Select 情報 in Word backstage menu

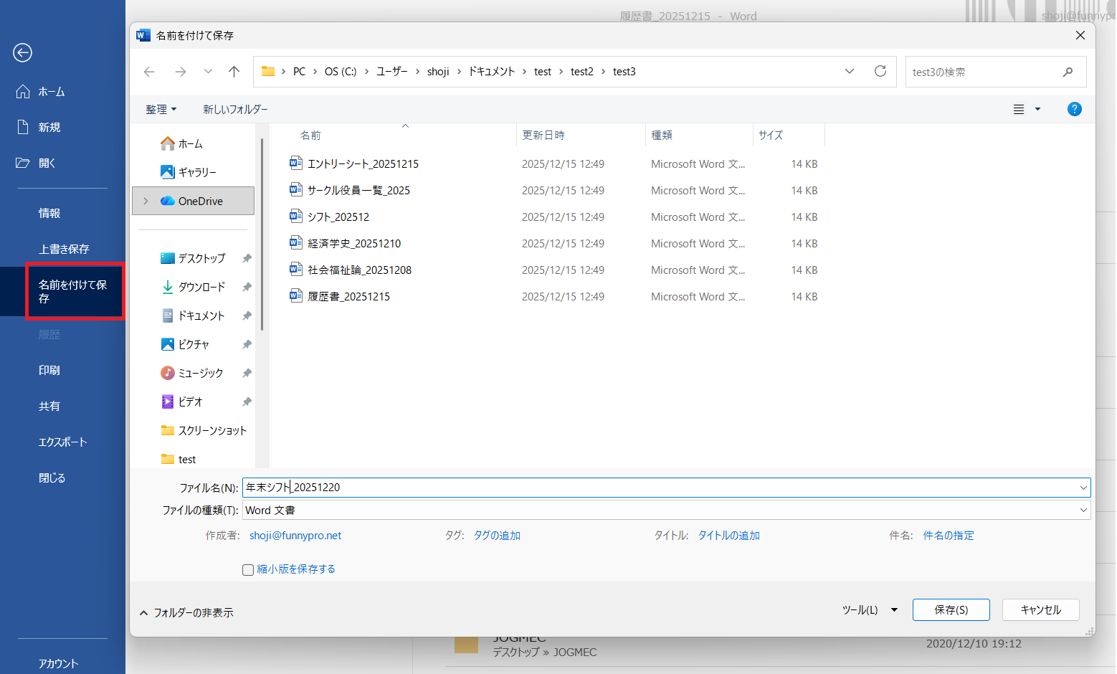(49, 213)
